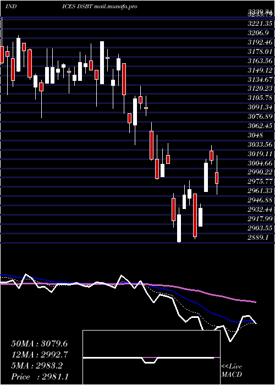
Task: Select the 3033.56 price value
Action: pos(260,145)
